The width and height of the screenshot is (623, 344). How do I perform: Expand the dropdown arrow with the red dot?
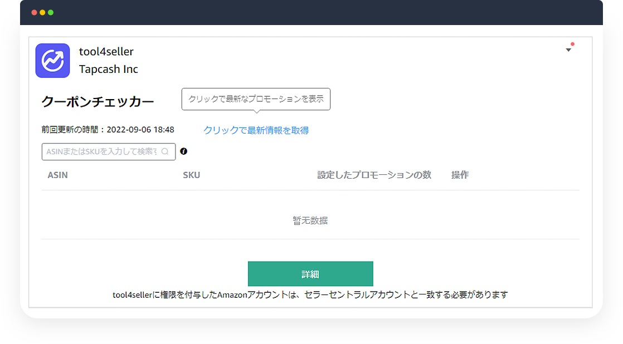pos(568,50)
